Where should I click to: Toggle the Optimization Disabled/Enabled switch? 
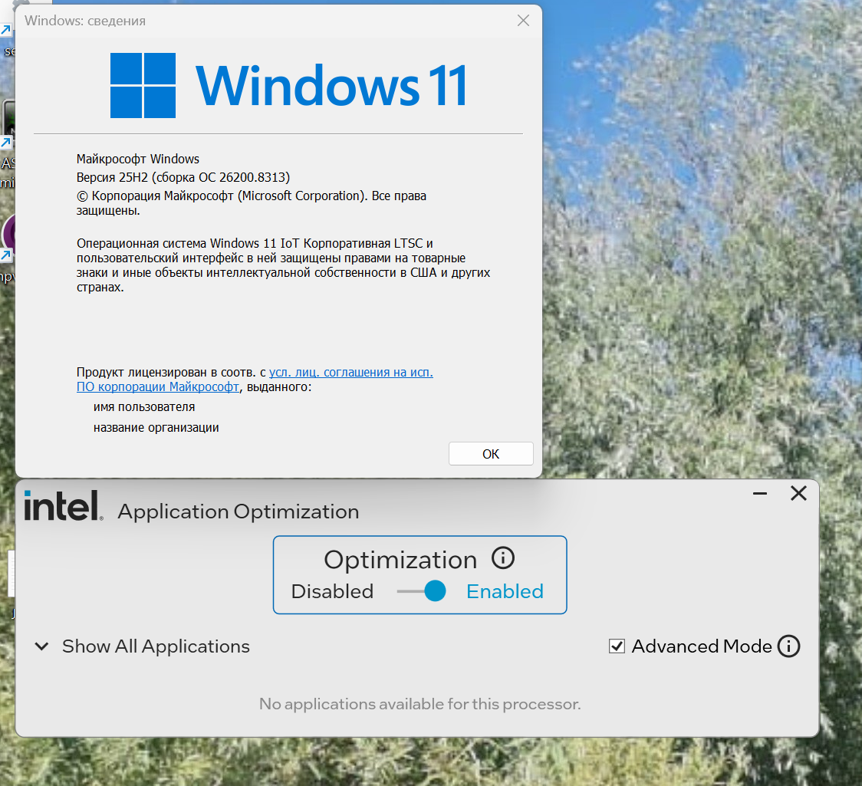pyautogui.click(x=422, y=591)
